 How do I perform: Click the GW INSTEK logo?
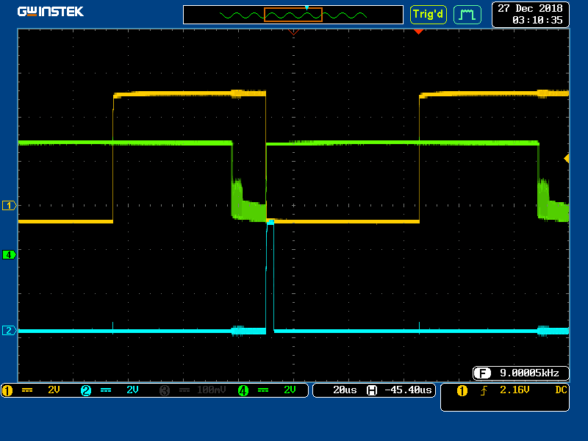(x=50, y=12)
